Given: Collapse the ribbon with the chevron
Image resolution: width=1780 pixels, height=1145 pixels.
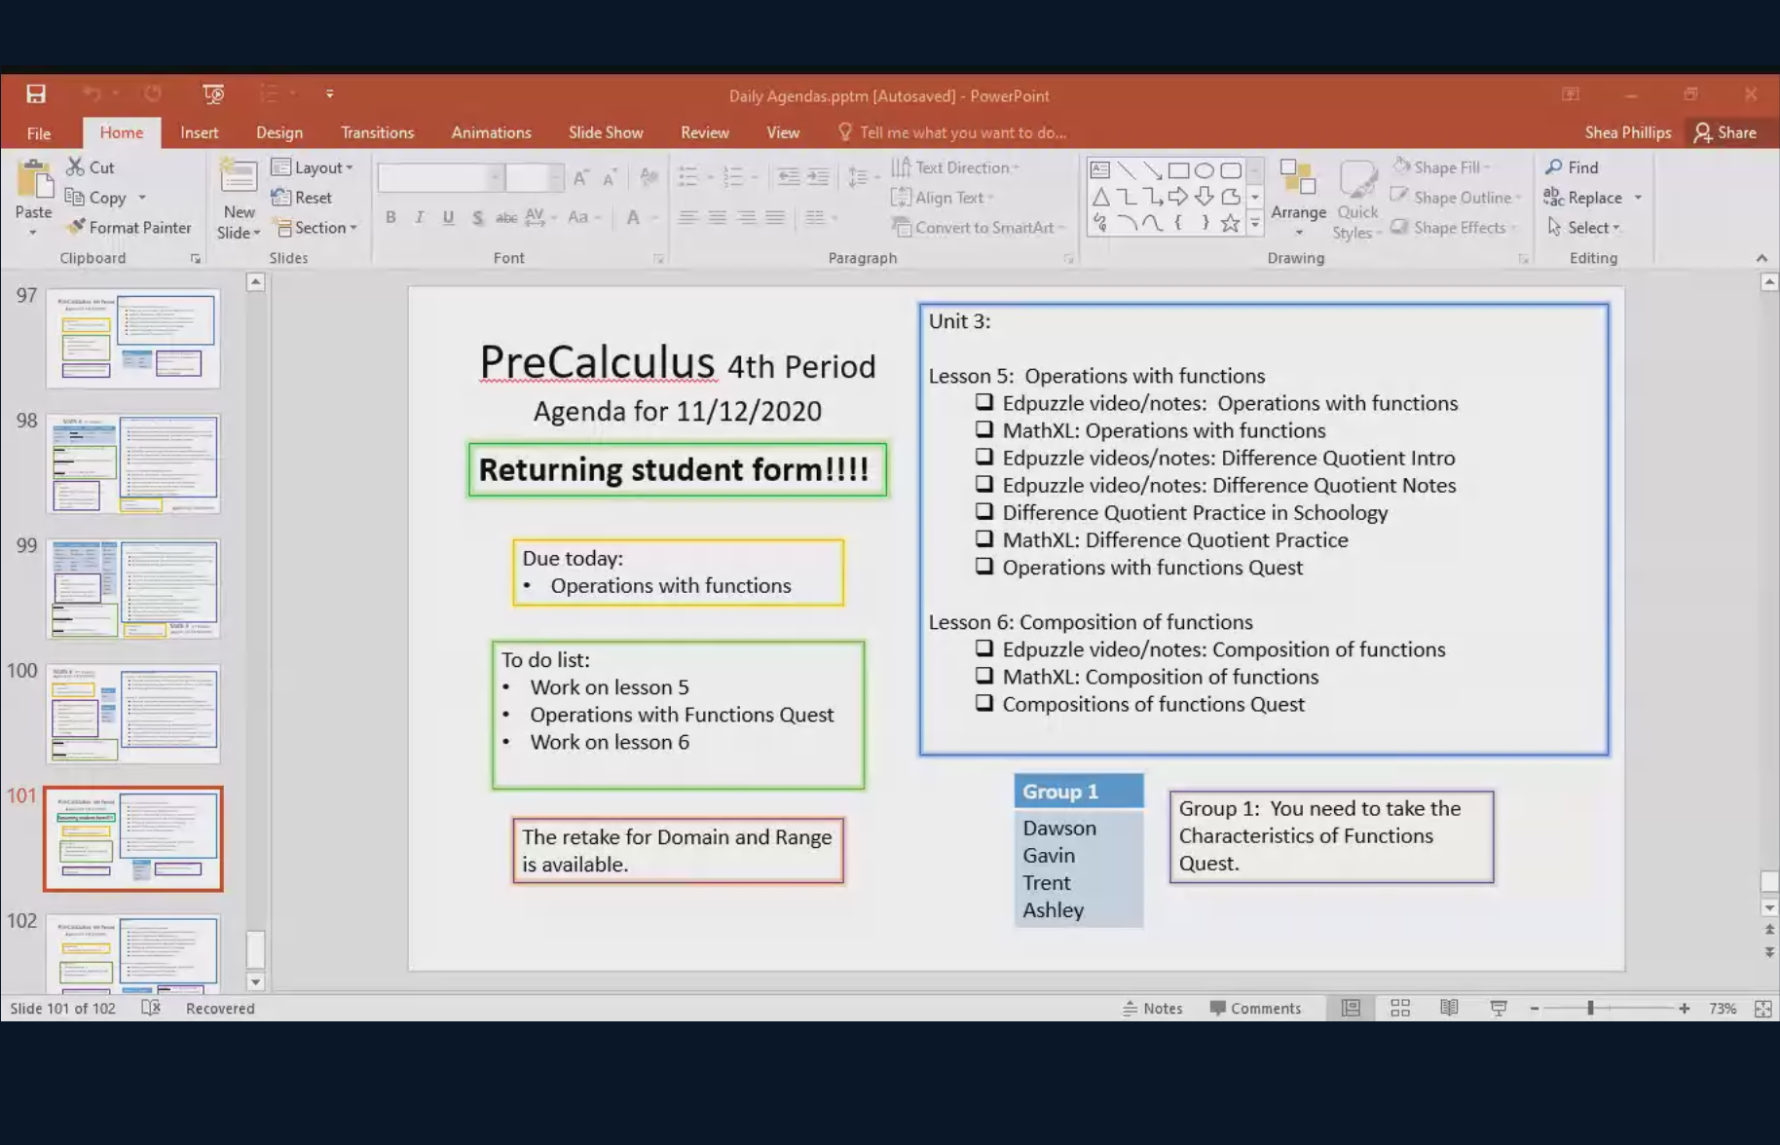Looking at the screenshot, I should point(1761,258).
